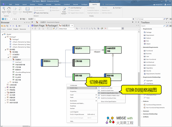Switch to the Start Page tab
The height and width of the screenshot is (127, 172).
click(x=38, y=25)
